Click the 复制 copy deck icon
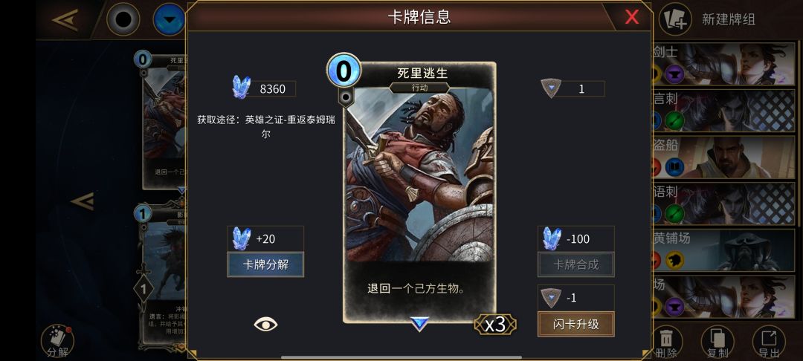This screenshot has height=361, width=803. [717, 342]
